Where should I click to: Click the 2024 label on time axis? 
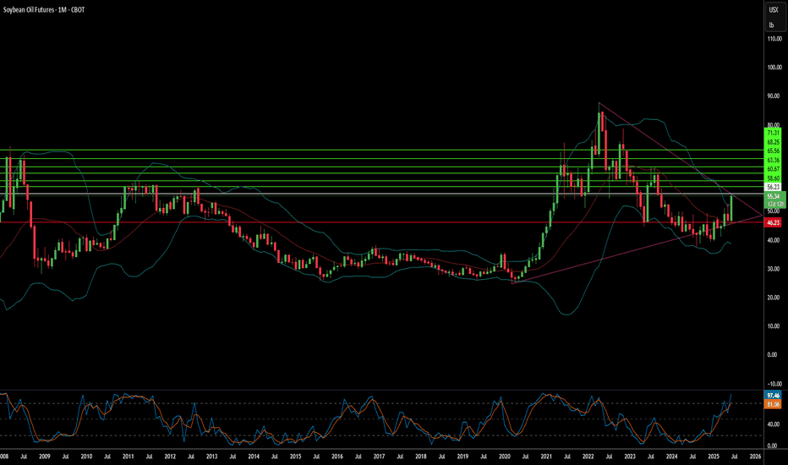point(671,457)
